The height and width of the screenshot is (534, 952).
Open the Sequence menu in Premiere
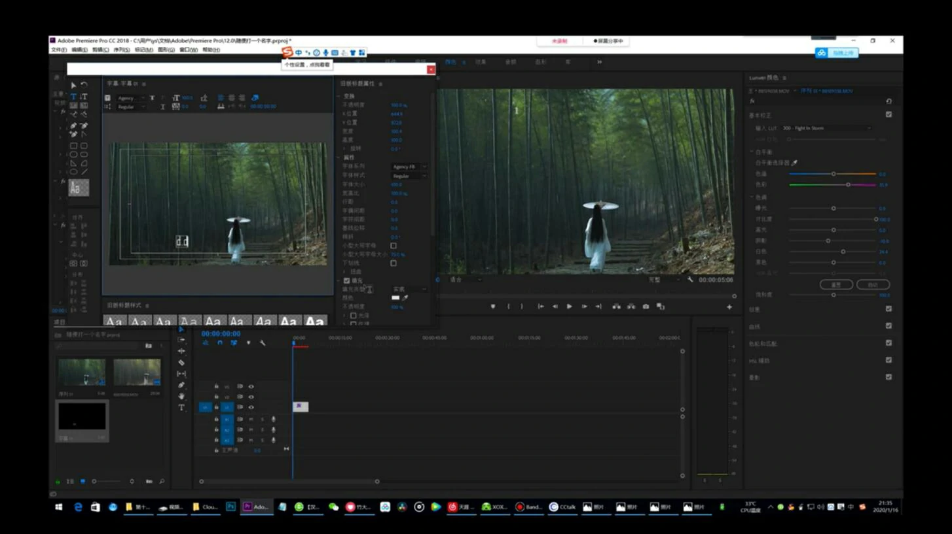[121, 50]
